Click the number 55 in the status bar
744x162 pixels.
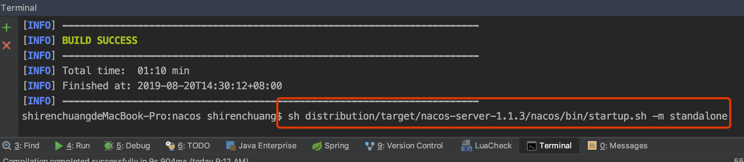click(739, 159)
